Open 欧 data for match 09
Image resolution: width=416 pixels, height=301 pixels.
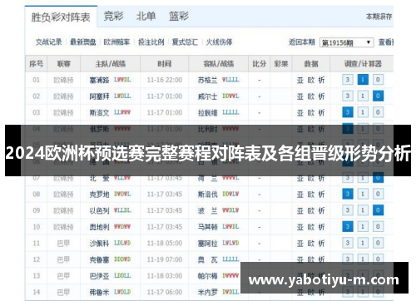click(x=311, y=210)
